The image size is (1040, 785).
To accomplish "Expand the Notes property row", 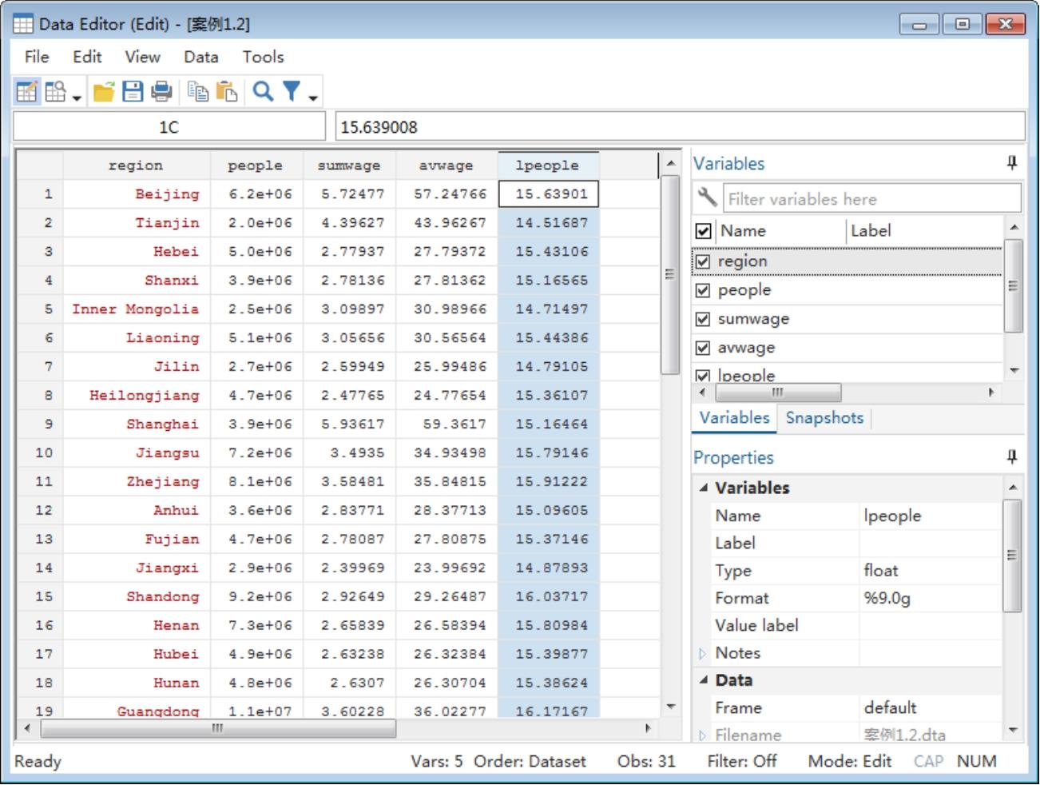I will [703, 654].
